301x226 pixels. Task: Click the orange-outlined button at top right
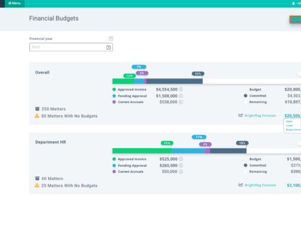(296, 19)
